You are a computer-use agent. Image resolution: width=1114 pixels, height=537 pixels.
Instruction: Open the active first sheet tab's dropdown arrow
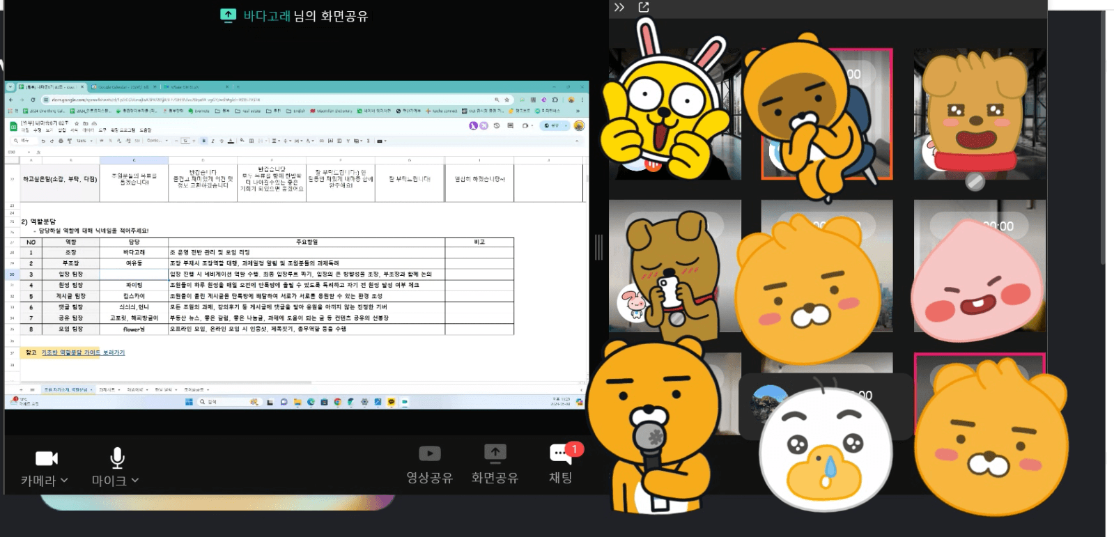91,389
